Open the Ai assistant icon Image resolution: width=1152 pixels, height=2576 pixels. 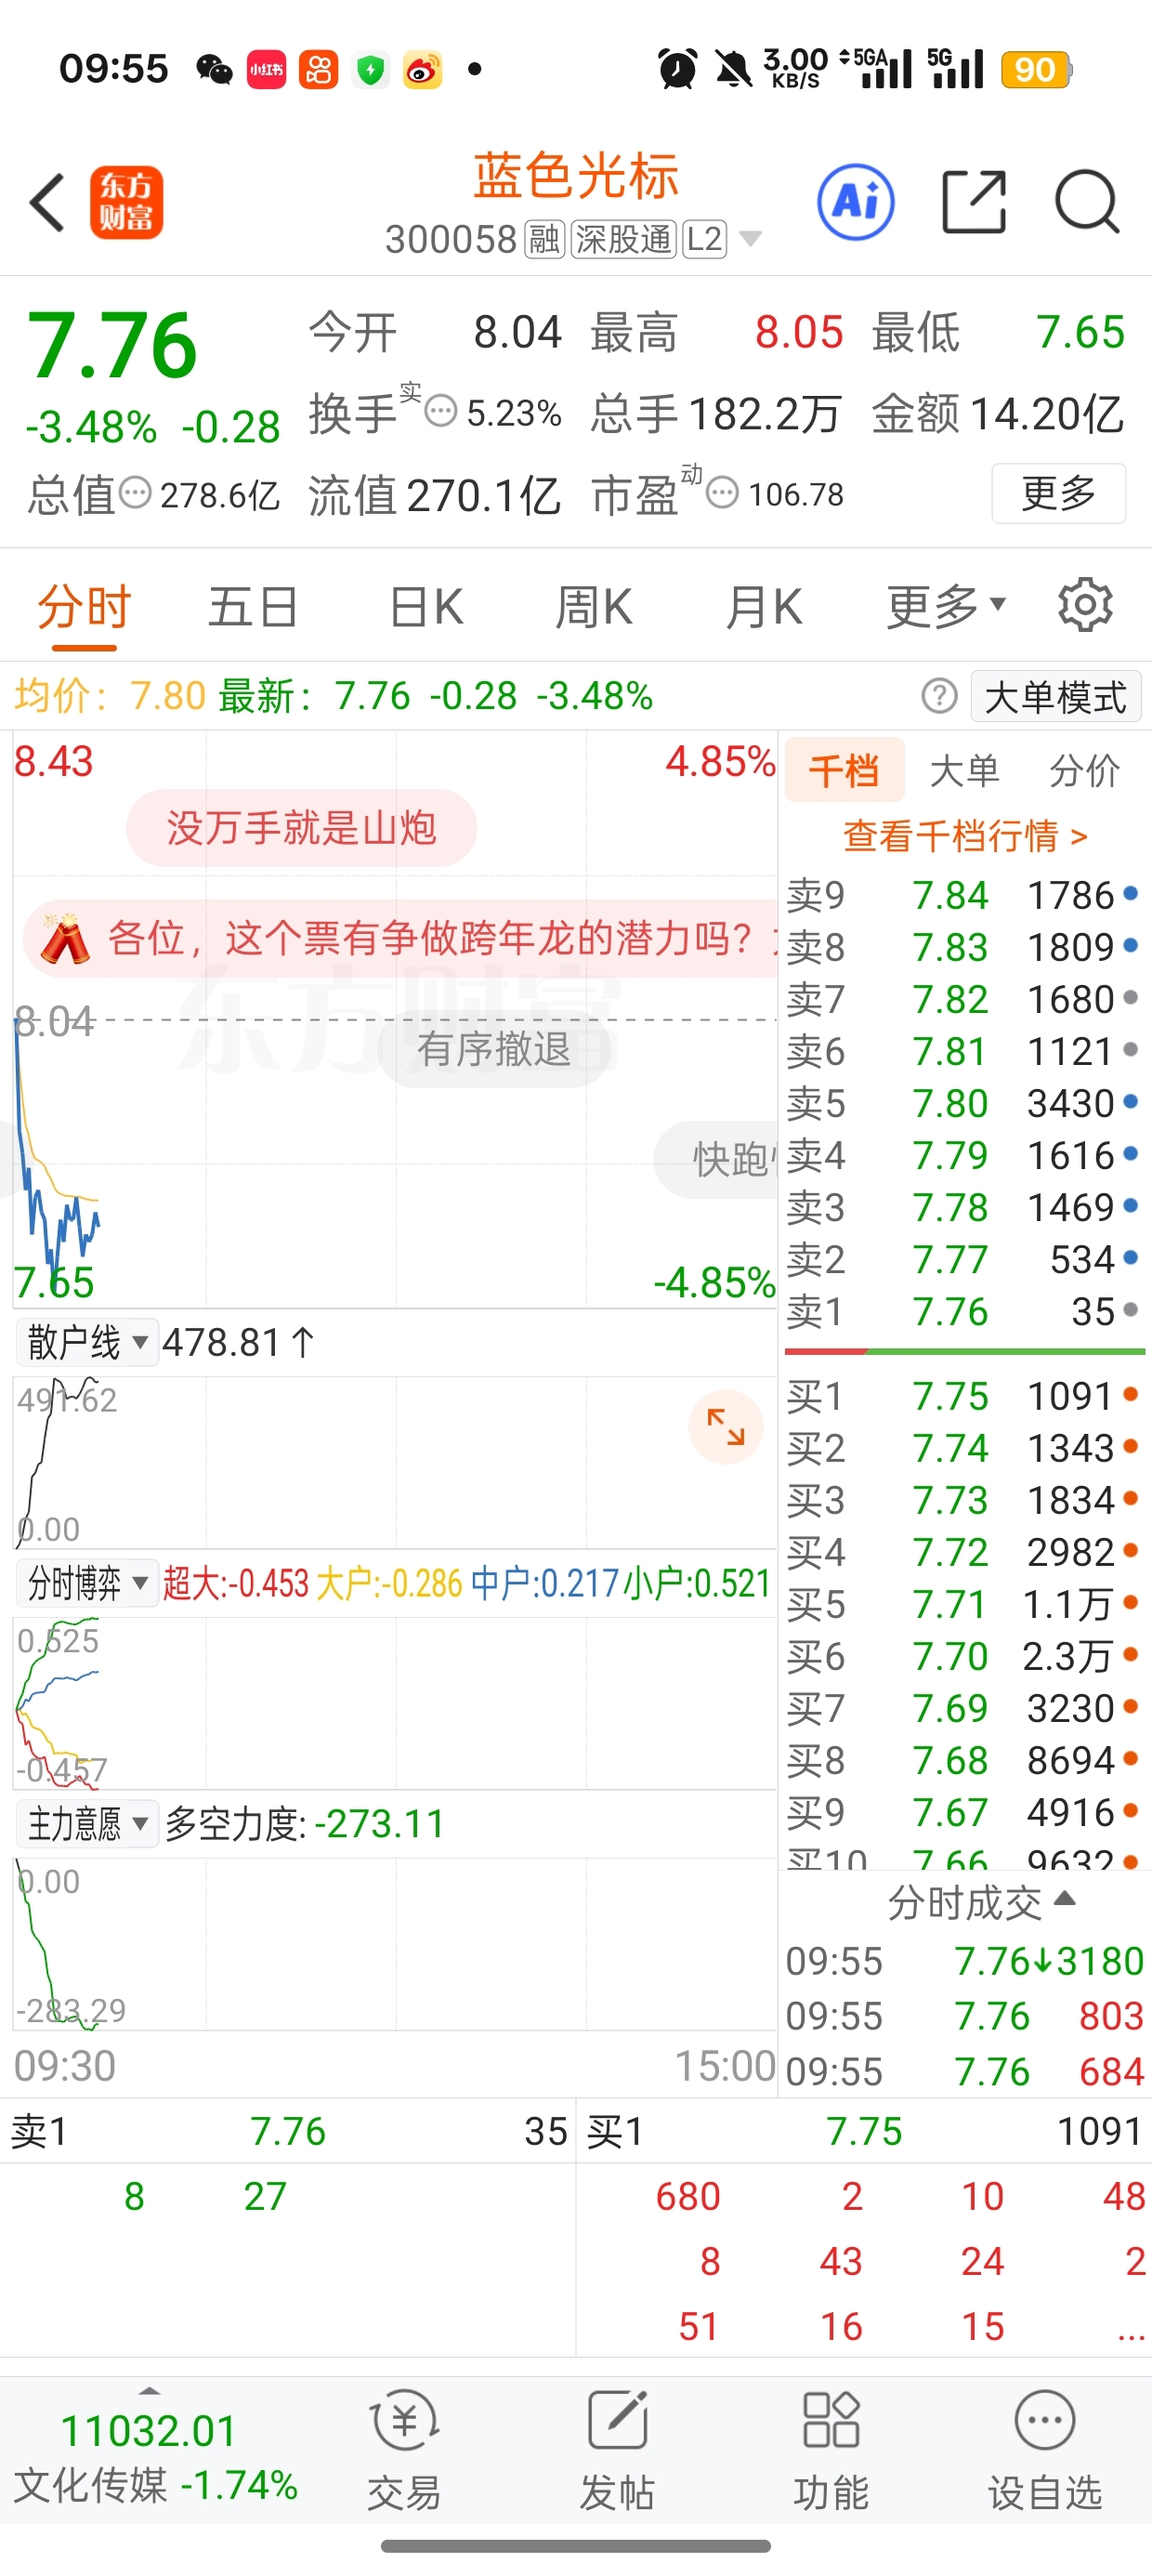[x=856, y=203]
